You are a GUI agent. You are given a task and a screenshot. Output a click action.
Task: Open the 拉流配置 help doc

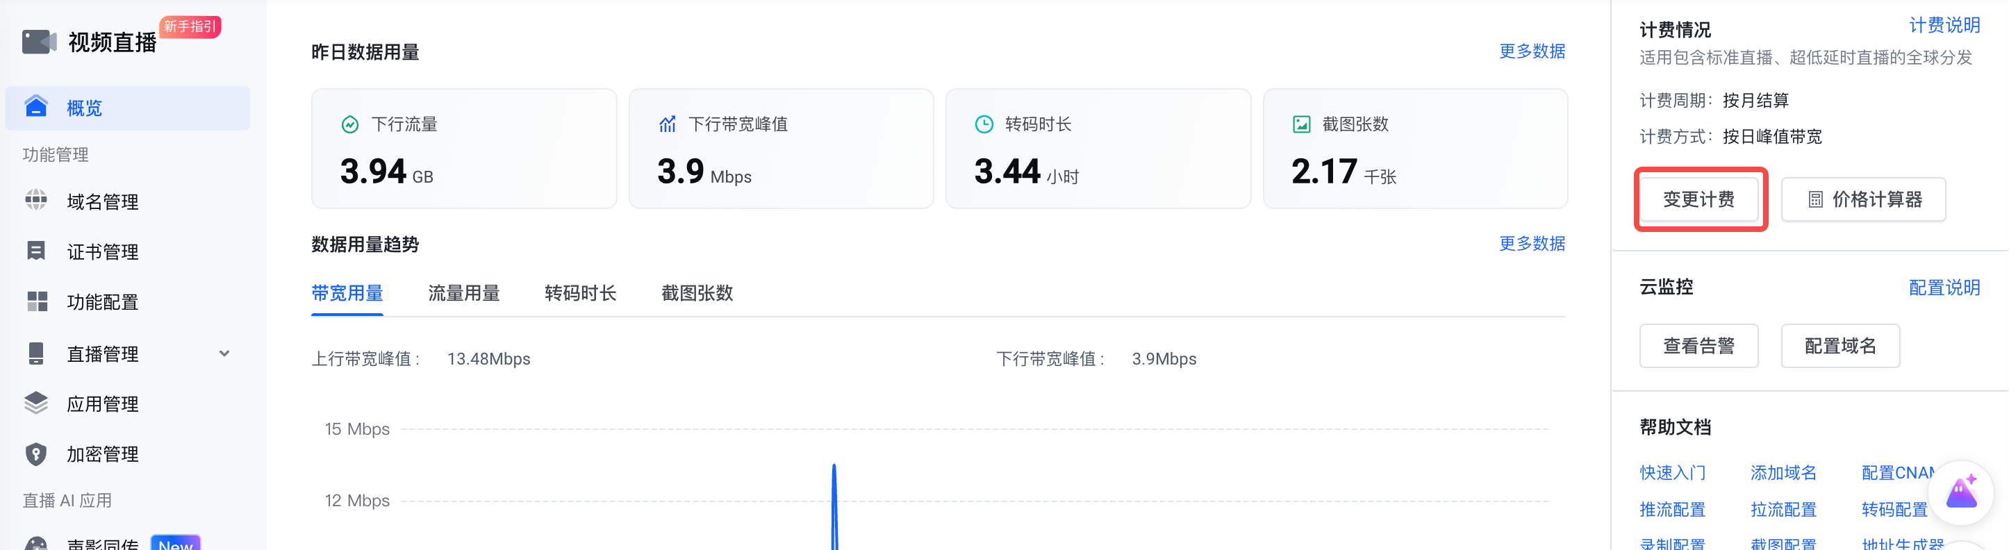pos(1783,510)
